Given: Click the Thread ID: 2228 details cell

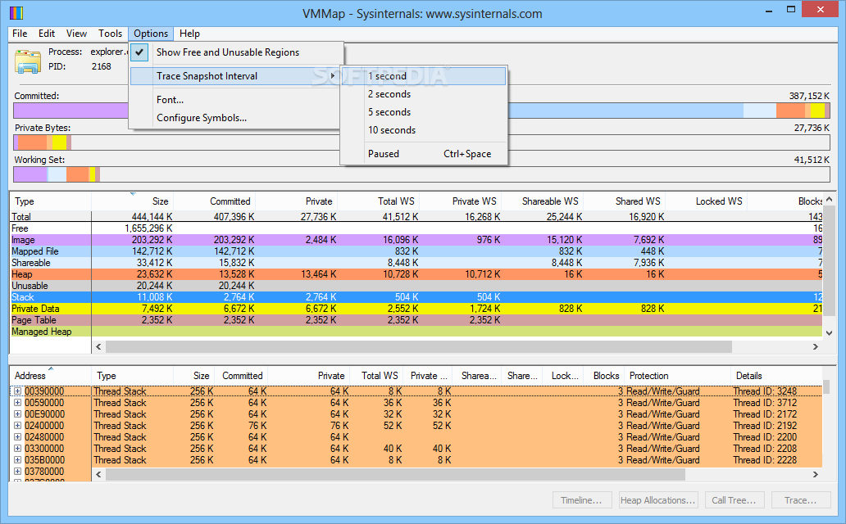Looking at the screenshot, I should click(x=765, y=460).
